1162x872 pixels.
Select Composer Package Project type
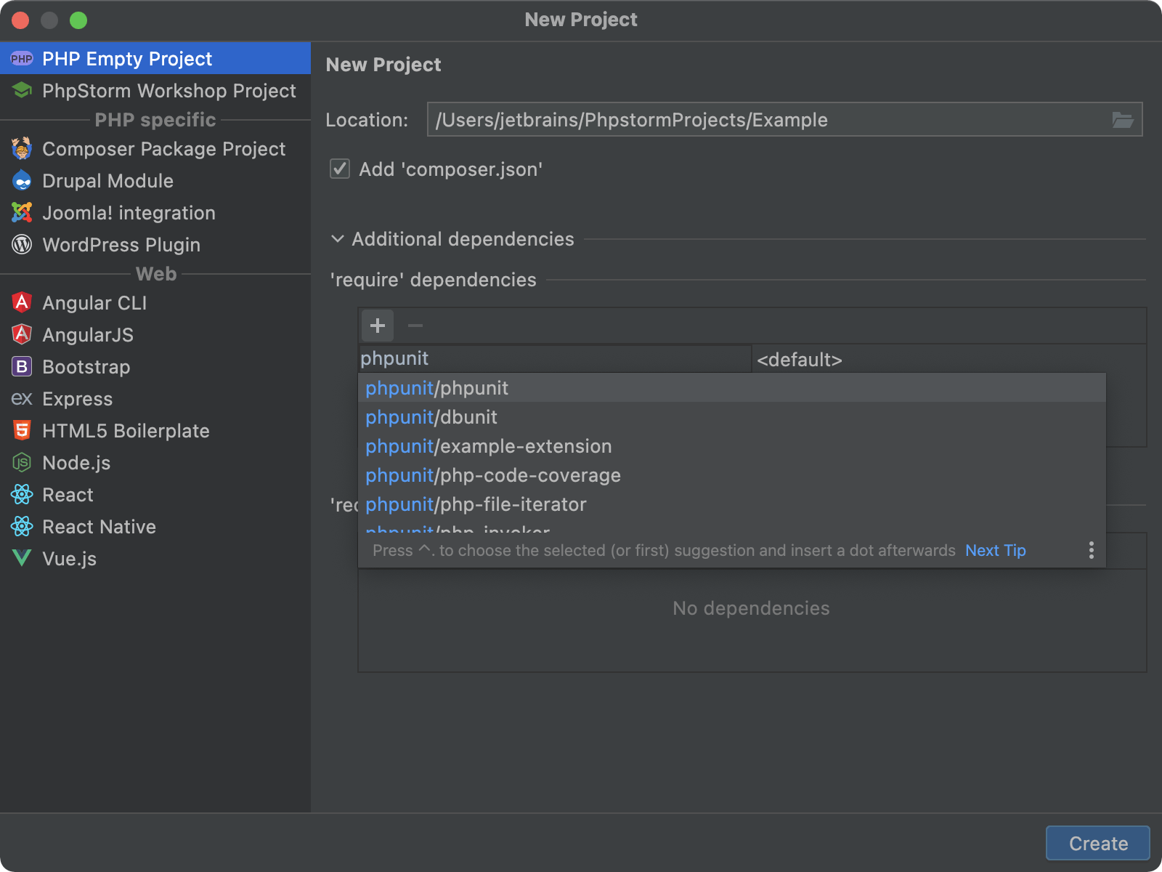[163, 149]
